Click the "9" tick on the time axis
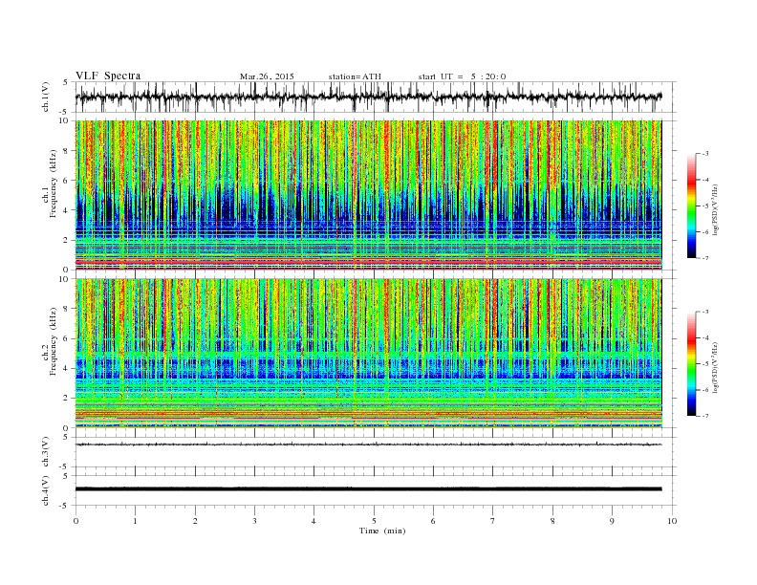This screenshot has width=757, height=585. point(612,521)
